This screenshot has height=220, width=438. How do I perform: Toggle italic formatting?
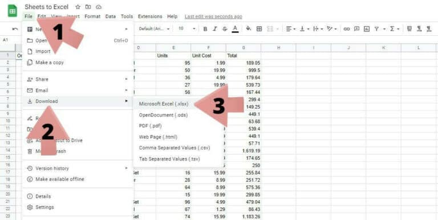click(x=215, y=29)
